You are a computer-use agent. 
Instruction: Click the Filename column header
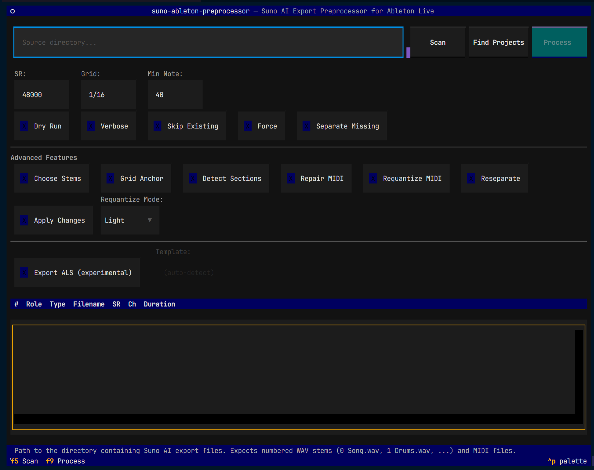point(89,304)
